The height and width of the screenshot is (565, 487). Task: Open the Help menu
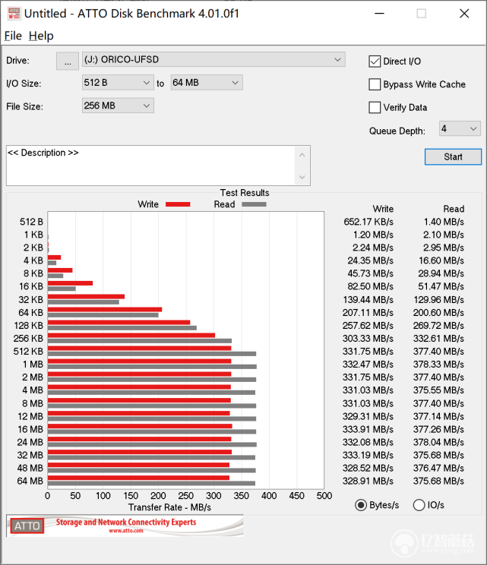[41, 36]
